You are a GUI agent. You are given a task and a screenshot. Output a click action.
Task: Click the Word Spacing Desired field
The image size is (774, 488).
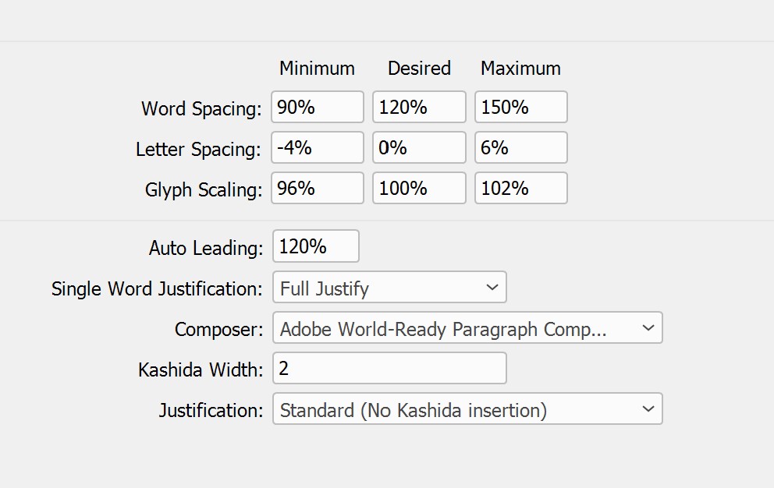point(419,108)
